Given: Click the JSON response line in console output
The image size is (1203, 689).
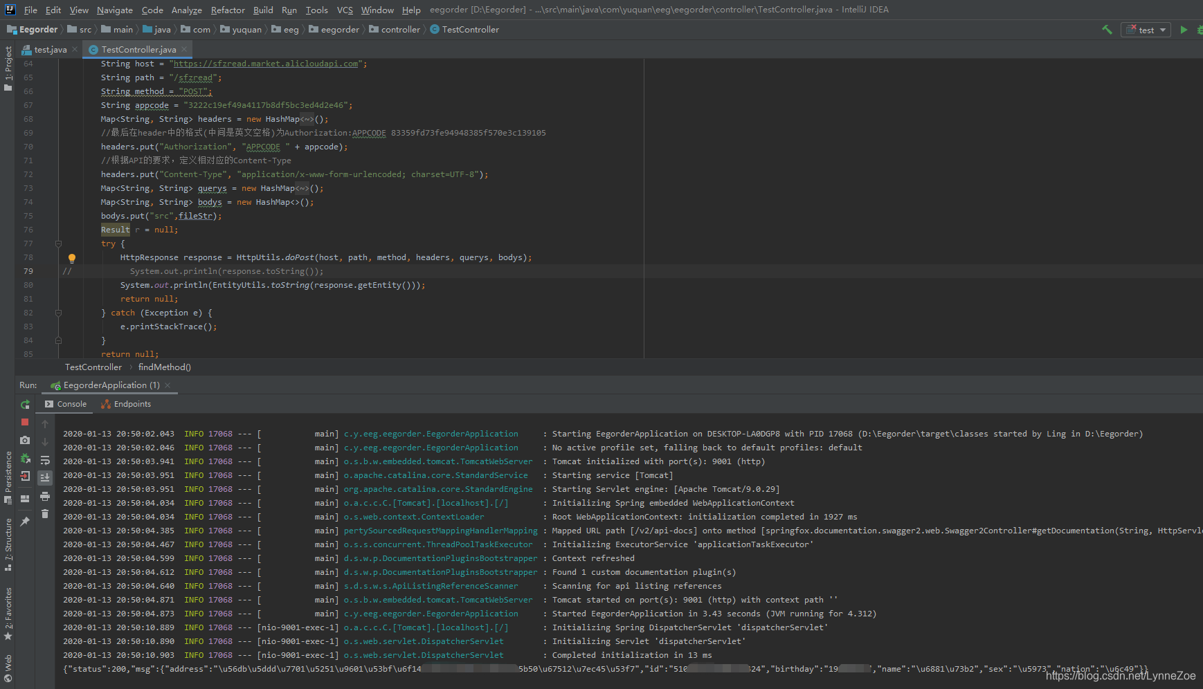Looking at the screenshot, I should point(606,669).
